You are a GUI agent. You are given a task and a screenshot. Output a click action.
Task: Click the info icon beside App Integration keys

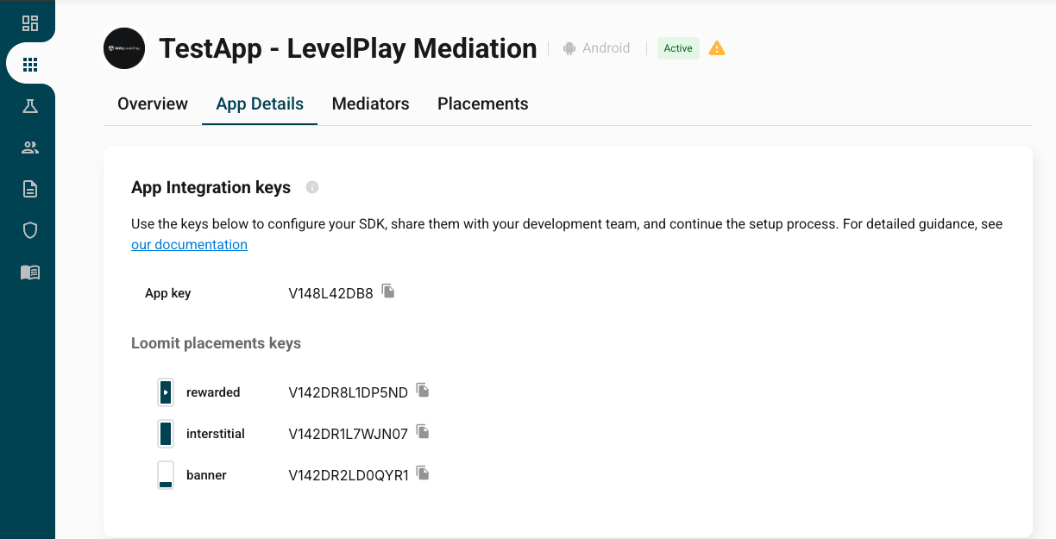click(x=312, y=187)
